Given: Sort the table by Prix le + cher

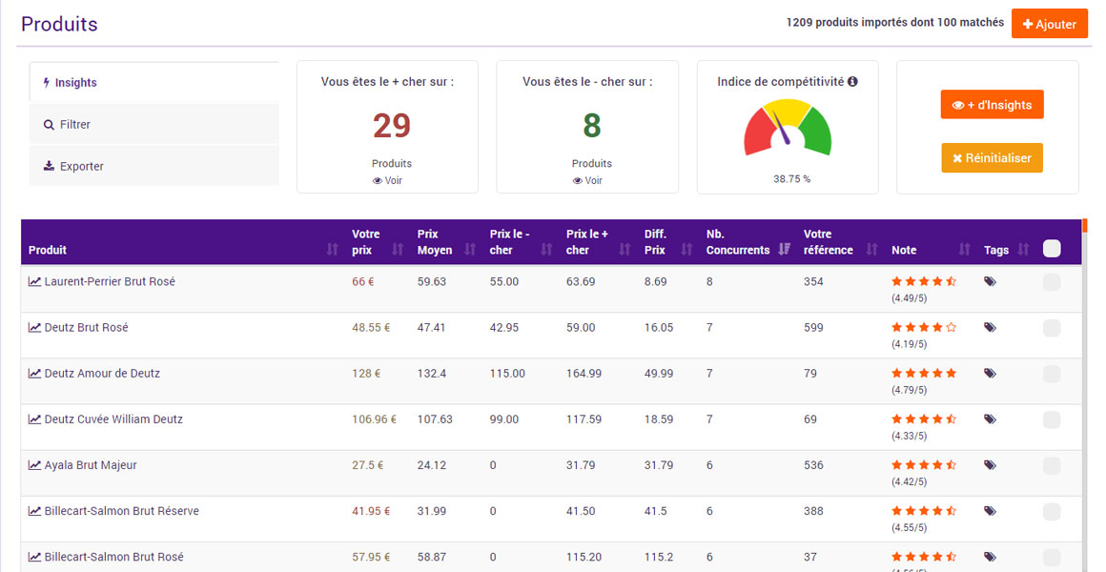Looking at the screenshot, I should pyautogui.click(x=625, y=250).
